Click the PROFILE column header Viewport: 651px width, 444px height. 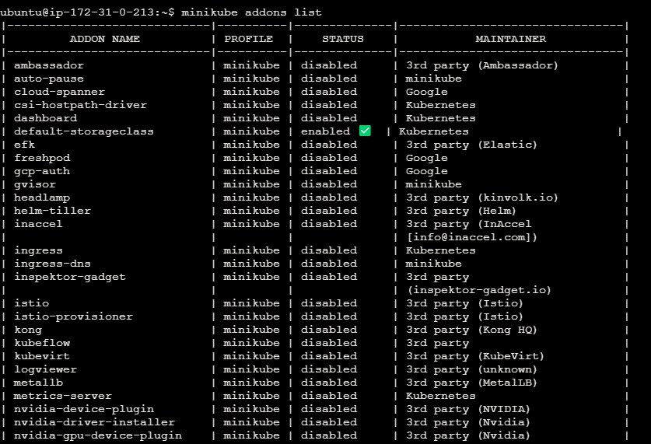(x=249, y=39)
